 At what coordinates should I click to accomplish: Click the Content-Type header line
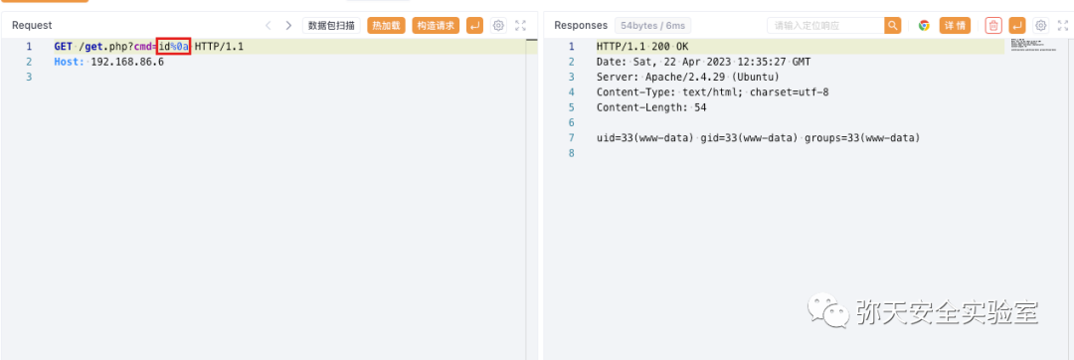point(713,91)
